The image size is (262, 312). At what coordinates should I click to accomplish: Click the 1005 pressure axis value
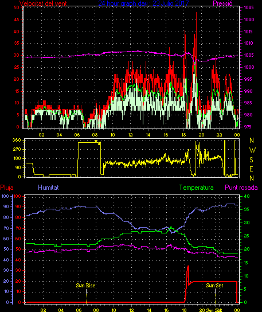[x=249, y=55]
